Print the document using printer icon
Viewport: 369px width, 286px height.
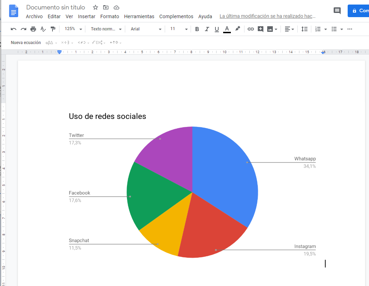pyautogui.click(x=33, y=29)
